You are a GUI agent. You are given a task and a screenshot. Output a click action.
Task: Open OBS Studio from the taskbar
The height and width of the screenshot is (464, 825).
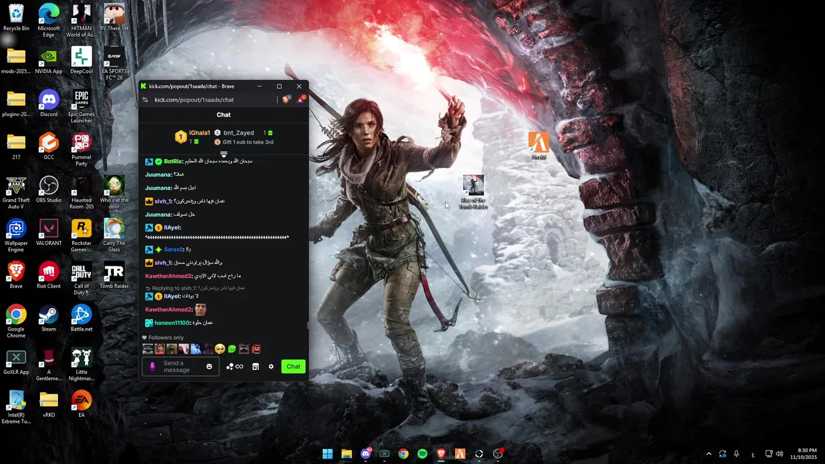498,454
